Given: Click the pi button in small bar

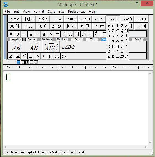Looking at the screenshot, I should click(x=11, y=34).
